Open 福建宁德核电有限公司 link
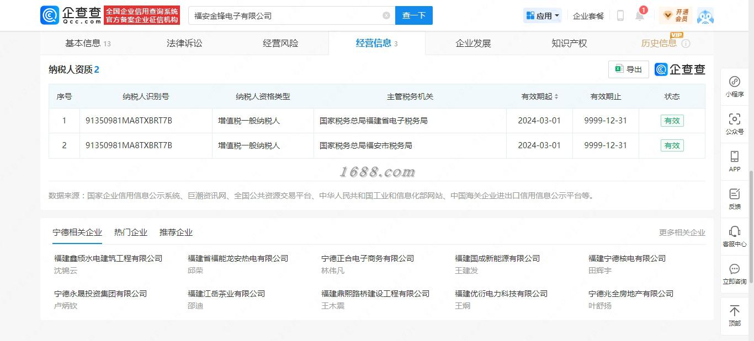 627,258
